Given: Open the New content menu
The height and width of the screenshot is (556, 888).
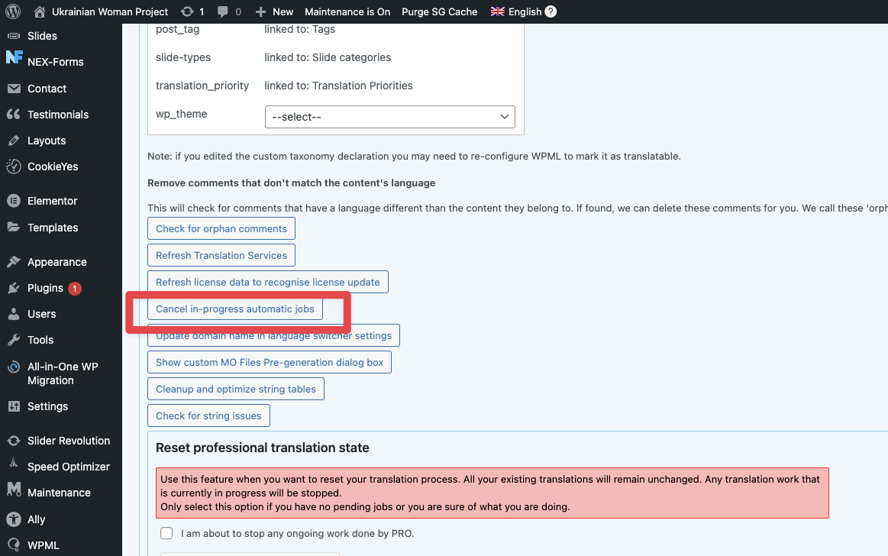Looking at the screenshot, I should pyautogui.click(x=274, y=11).
